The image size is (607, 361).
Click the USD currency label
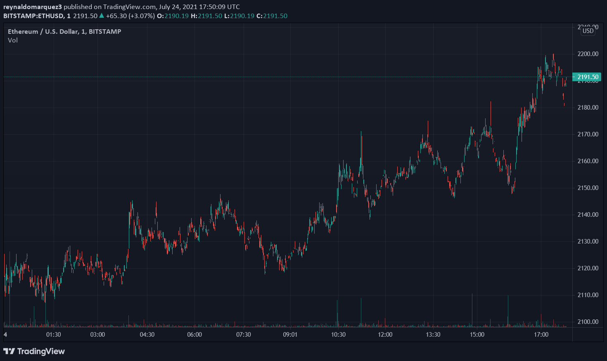tap(588, 31)
